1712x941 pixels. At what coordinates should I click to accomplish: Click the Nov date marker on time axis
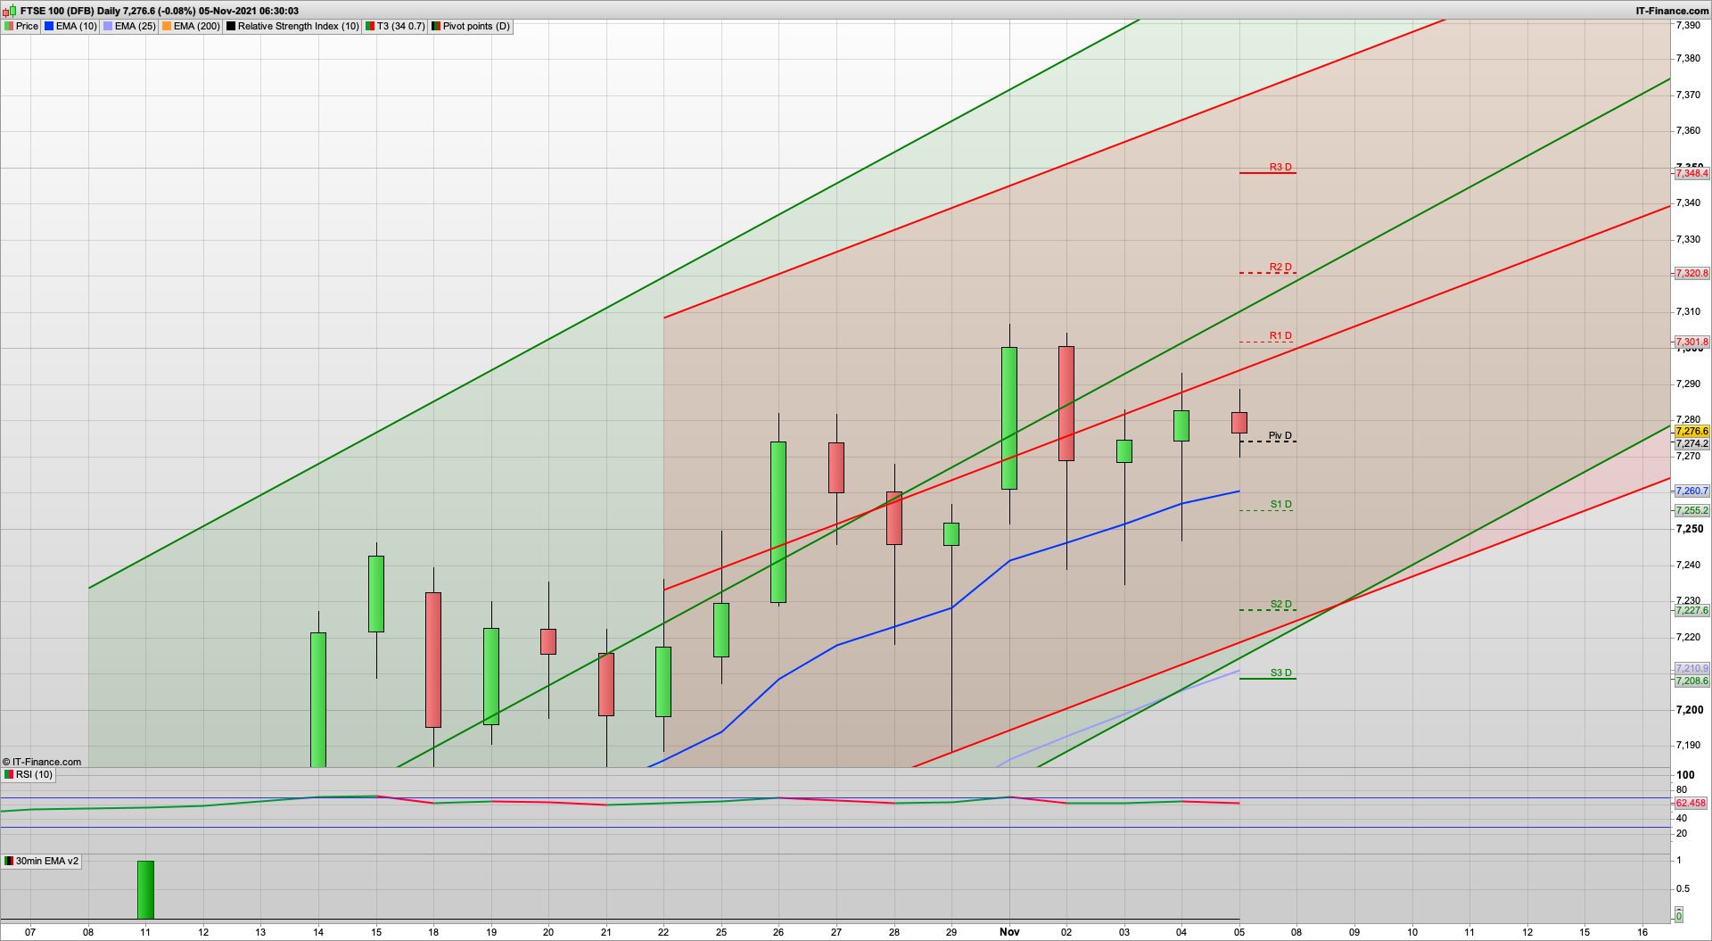tap(1009, 932)
